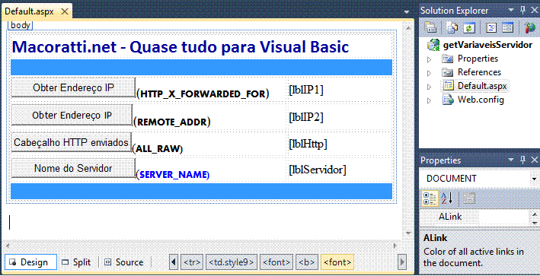The width and height of the screenshot is (540, 276).
Task: Switch to Split view
Action: pyautogui.click(x=76, y=262)
